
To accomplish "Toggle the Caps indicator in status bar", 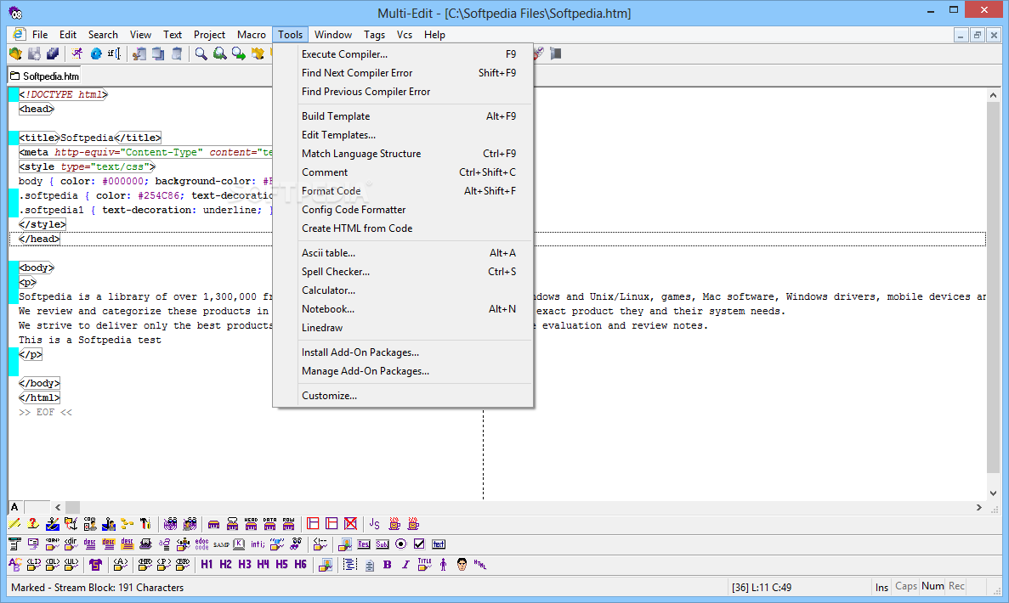I will click(906, 587).
